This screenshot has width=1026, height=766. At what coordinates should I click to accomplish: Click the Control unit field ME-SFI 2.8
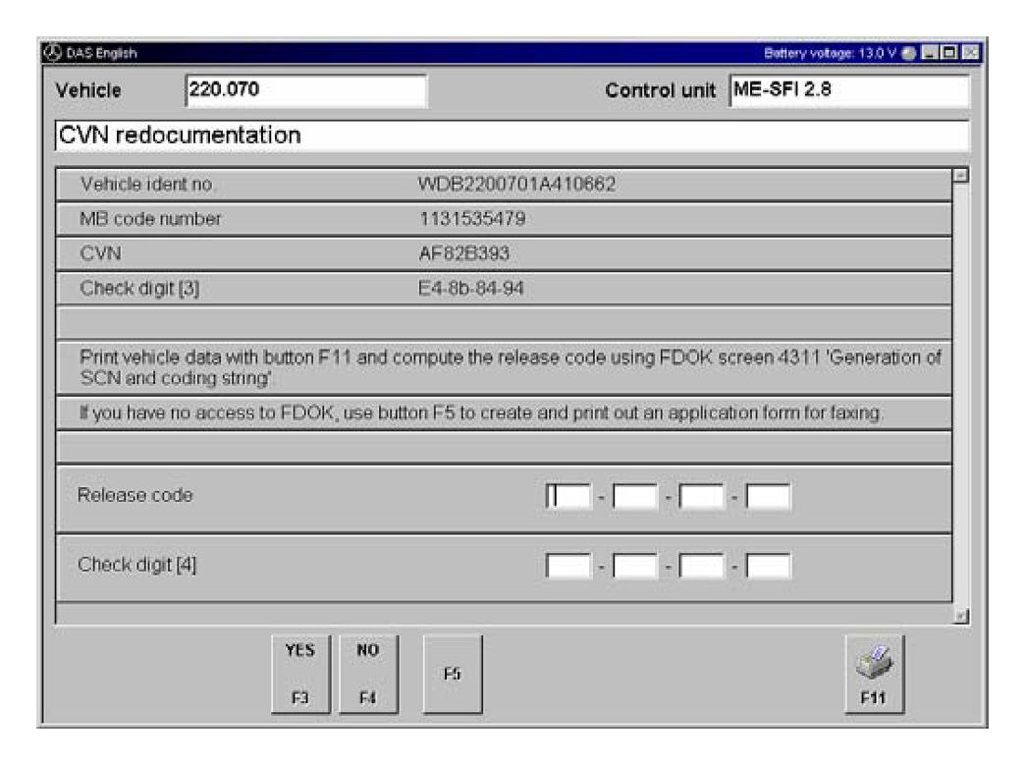(x=848, y=91)
